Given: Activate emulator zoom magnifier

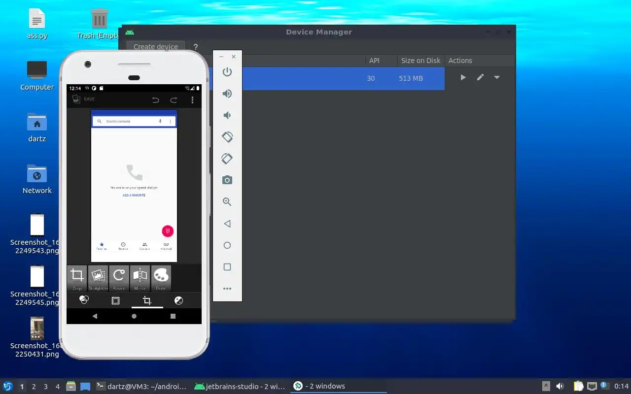Looking at the screenshot, I should click(x=227, y=202).
